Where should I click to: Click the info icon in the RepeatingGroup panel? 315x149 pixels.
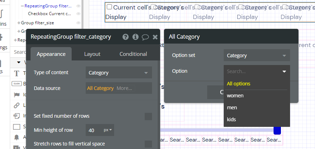click(135, 37)
